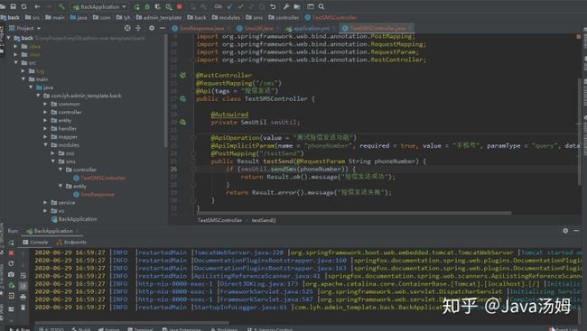The height and width of the screenshot is (331, 587).
Task: Open settings with the wrench icon
Action: 286,6
